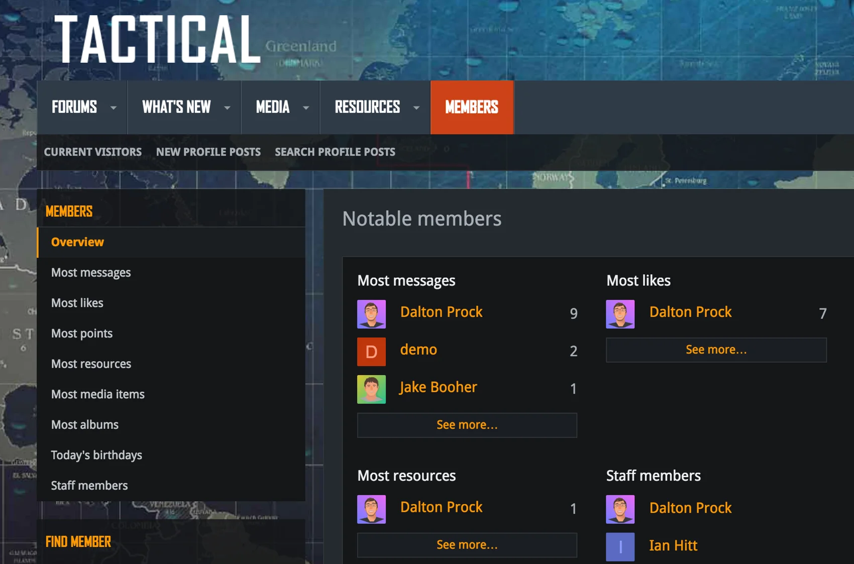Click See more under Most messages

pyautogui.click(x=467, y=425)
